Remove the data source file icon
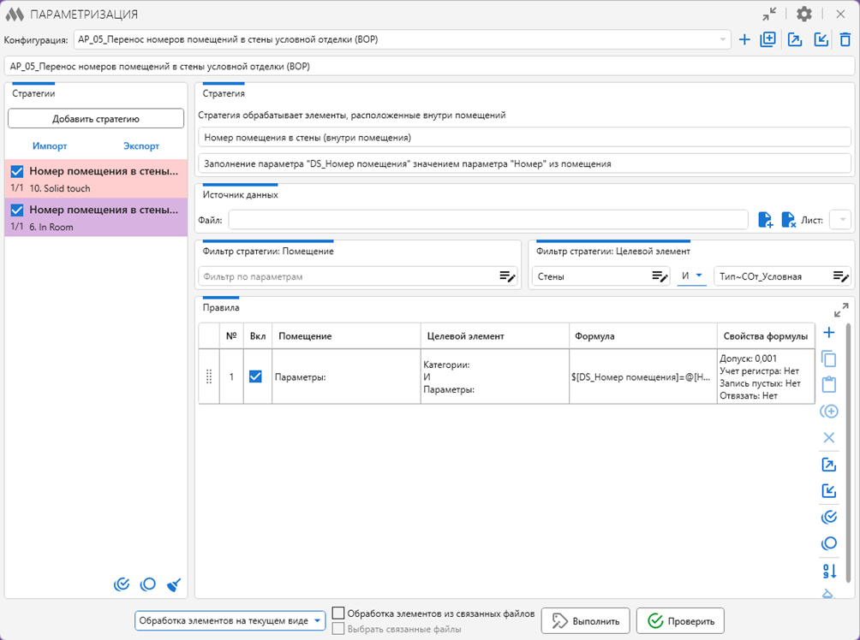 (x=788, y=221)
